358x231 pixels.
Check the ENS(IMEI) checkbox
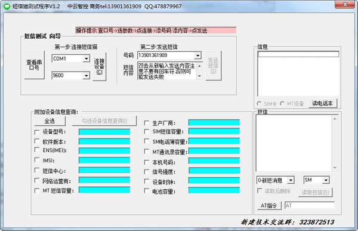coord(37,150)
